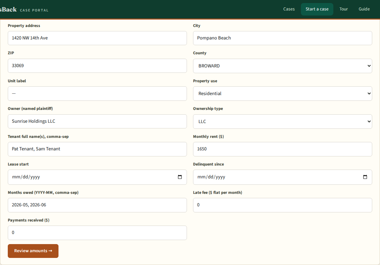Focus the Property address field

97,38
